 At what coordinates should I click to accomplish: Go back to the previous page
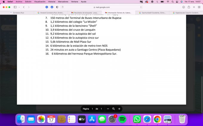[x=24, y=7]
